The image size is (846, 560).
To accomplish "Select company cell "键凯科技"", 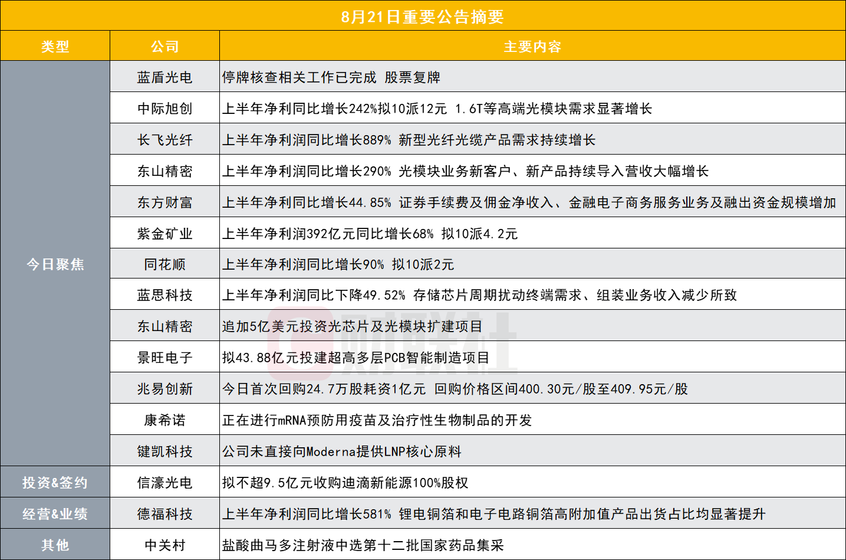I will click(165, 451).
